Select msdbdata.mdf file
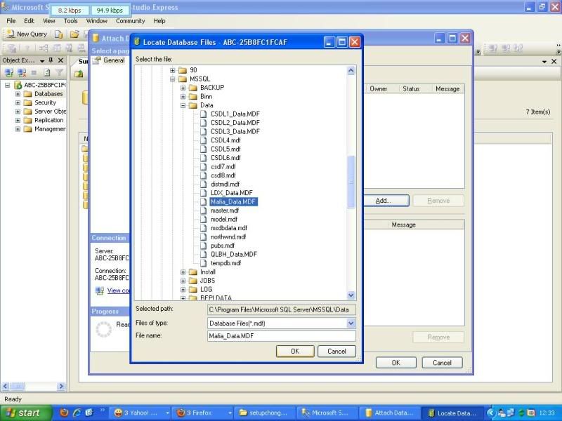The image size is (562, 421). (229, 228)
